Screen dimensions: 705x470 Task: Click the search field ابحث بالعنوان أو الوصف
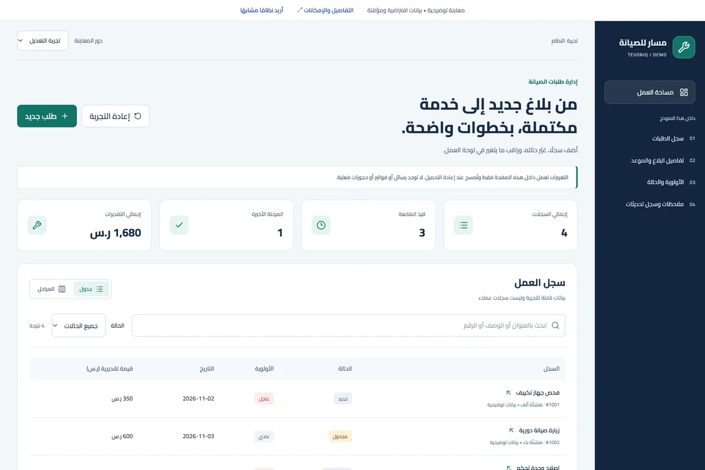[x=348, y=325]
